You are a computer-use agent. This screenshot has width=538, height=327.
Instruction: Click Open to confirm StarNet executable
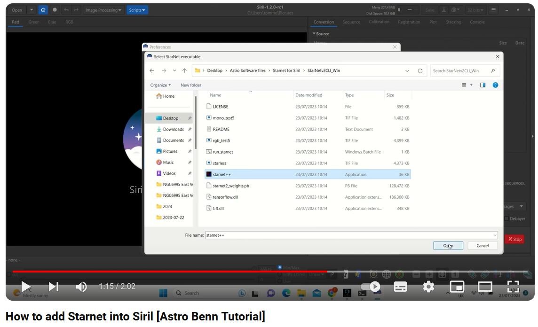tap(448, 245)
